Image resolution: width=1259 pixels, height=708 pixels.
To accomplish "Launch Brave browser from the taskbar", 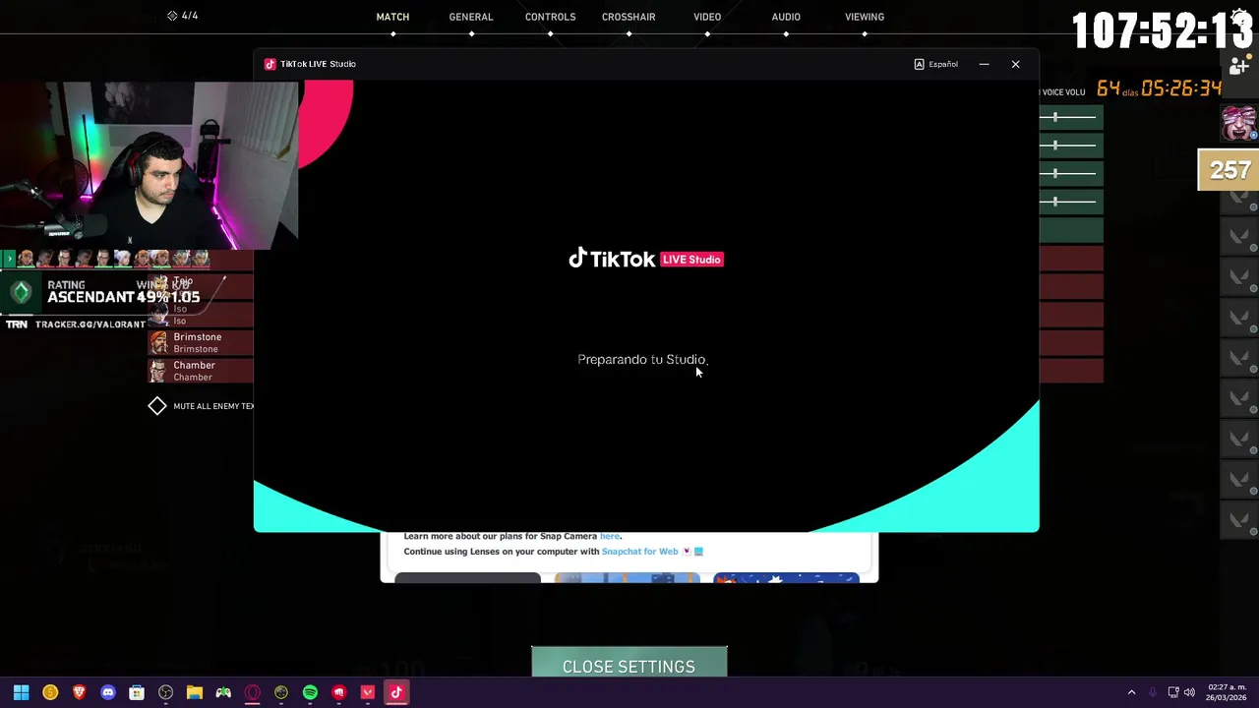I will click(79, 692).
